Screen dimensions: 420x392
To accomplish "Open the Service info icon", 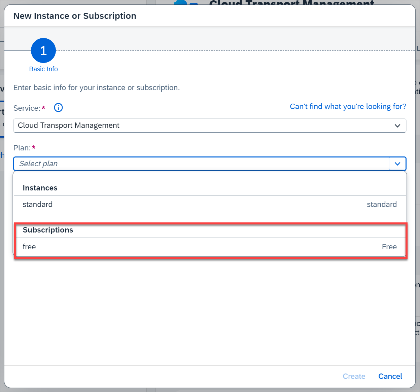I will tap(58, 108).
